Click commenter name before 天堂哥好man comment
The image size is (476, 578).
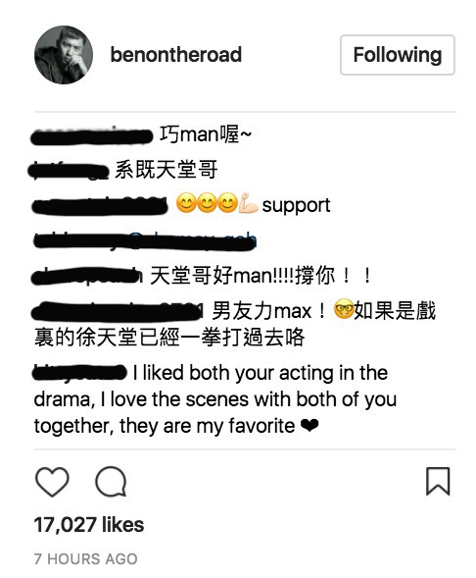coord(87,277)
